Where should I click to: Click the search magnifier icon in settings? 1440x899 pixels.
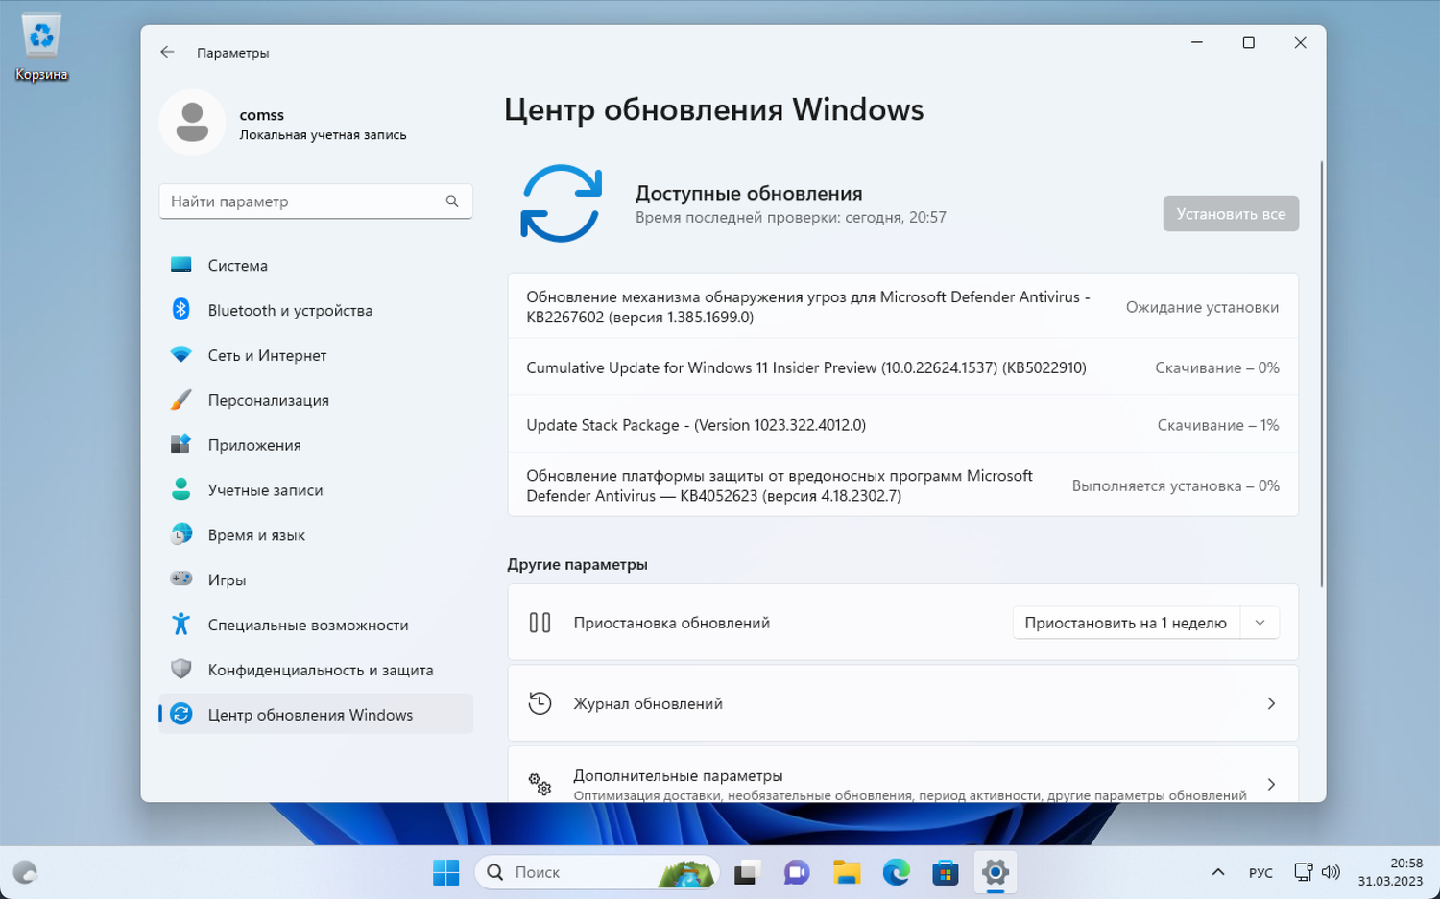452,201
